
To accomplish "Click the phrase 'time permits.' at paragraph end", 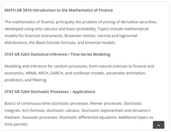I will 16,124.
